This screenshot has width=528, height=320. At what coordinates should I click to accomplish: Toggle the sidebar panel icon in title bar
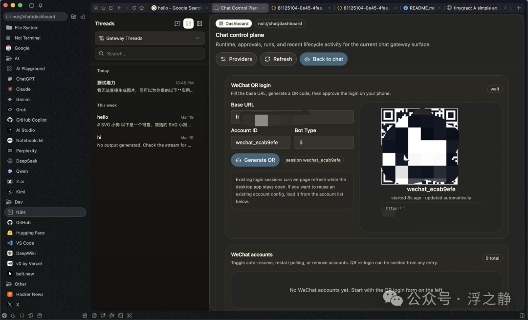coord(31,5)
